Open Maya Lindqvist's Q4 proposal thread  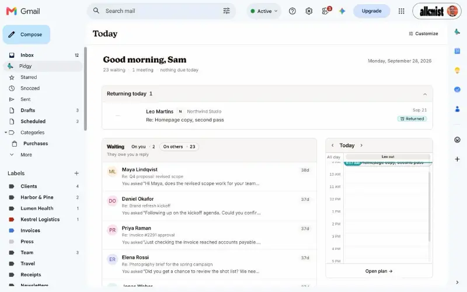210,177
